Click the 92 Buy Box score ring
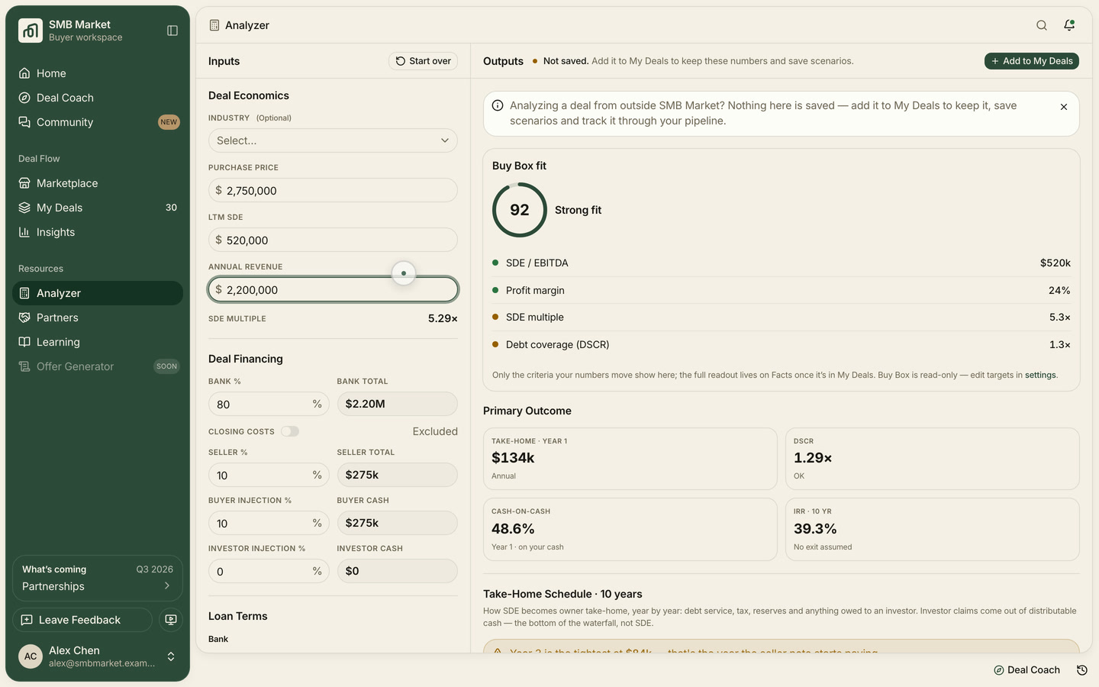 tap(520, 210)
